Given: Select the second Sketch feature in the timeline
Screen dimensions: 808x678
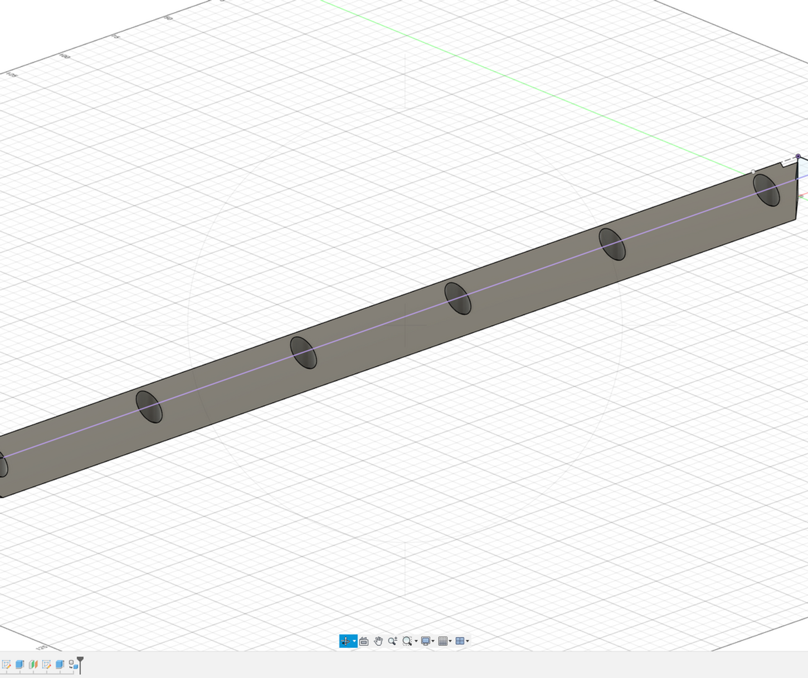Looking at the screenshot, I should (46, 664).
